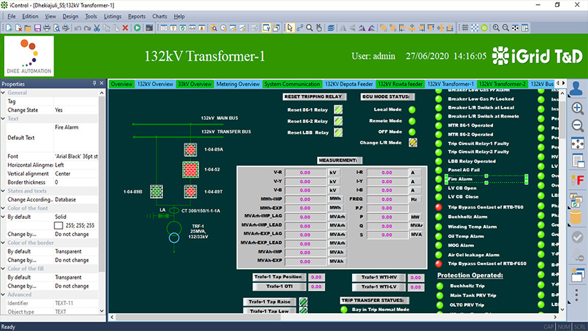588x331 pixels.
Task: Toggle the Reset 86-2 Relay control
Action: click(338, 121)
